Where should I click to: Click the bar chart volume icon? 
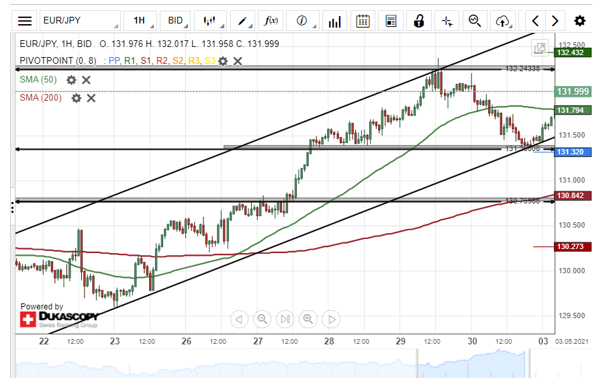(x=334, y=21)
